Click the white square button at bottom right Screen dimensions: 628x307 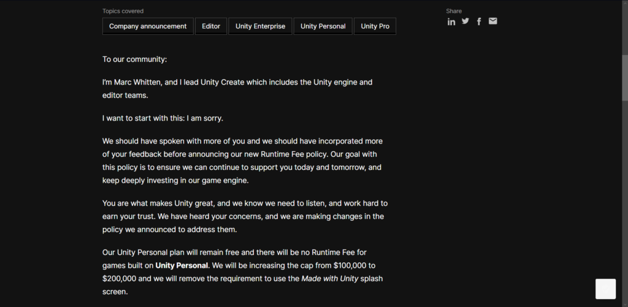(605, 289)
